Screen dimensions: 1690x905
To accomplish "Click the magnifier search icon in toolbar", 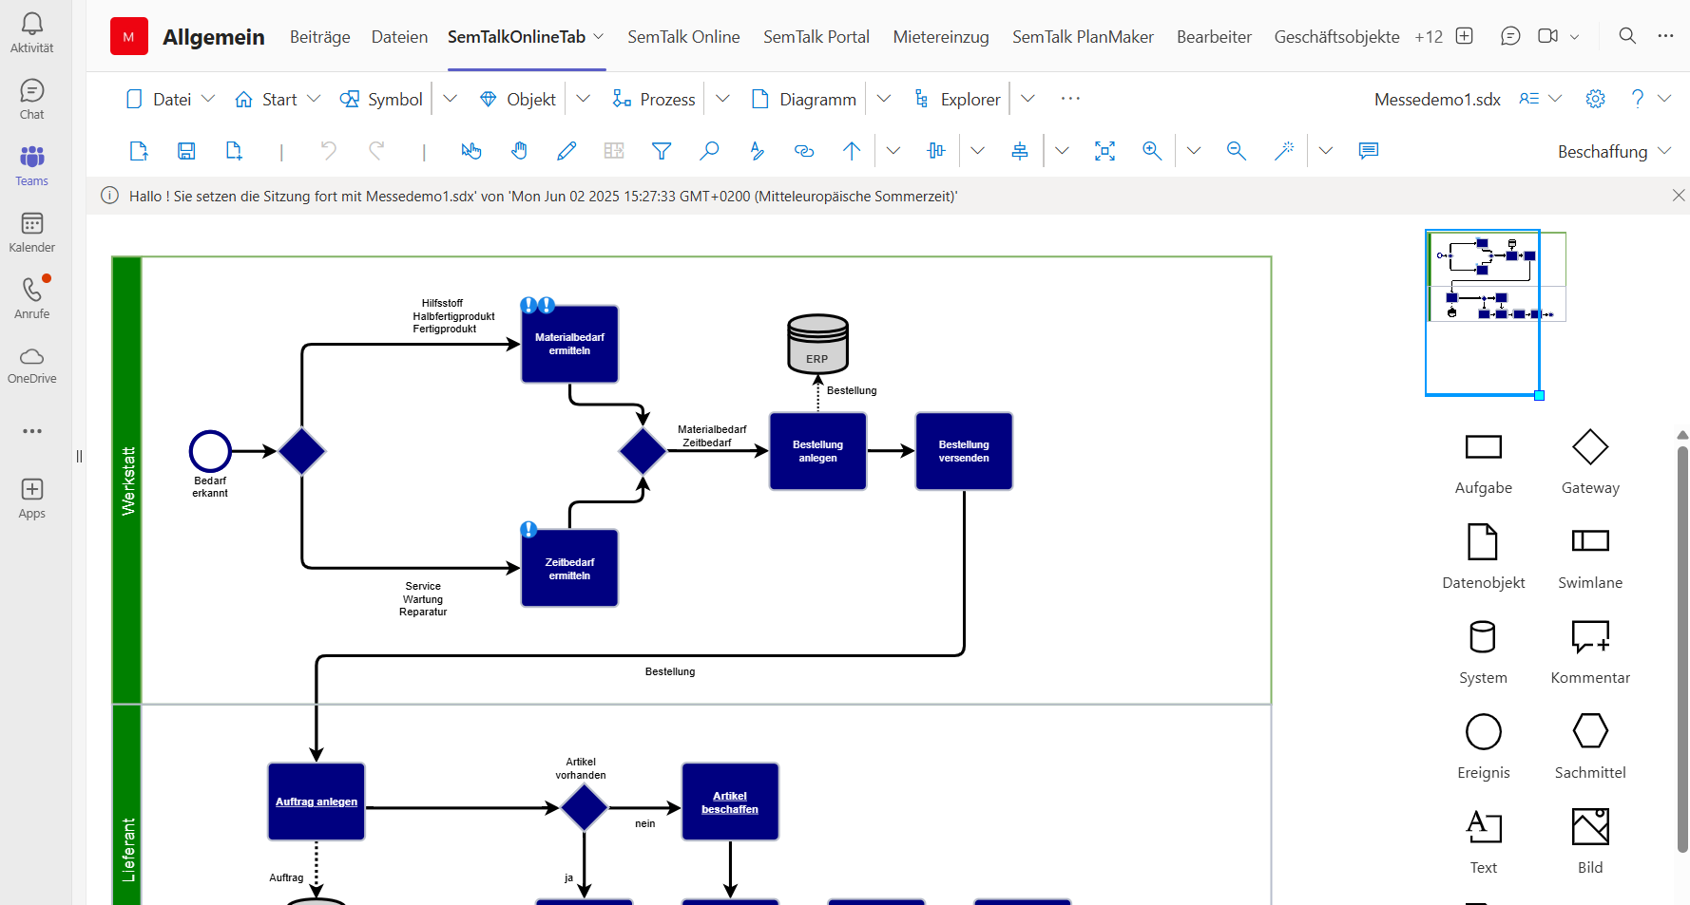I will tap(709, 150).
